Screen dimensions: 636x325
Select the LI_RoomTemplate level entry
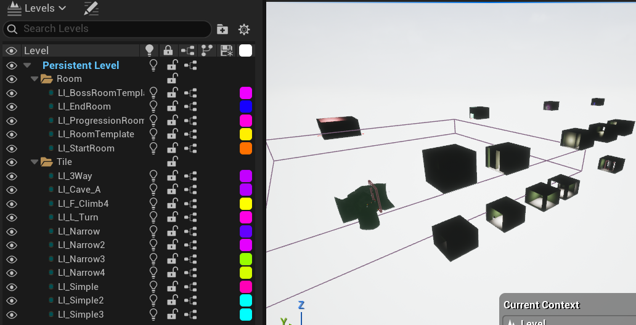click(96, 134)
